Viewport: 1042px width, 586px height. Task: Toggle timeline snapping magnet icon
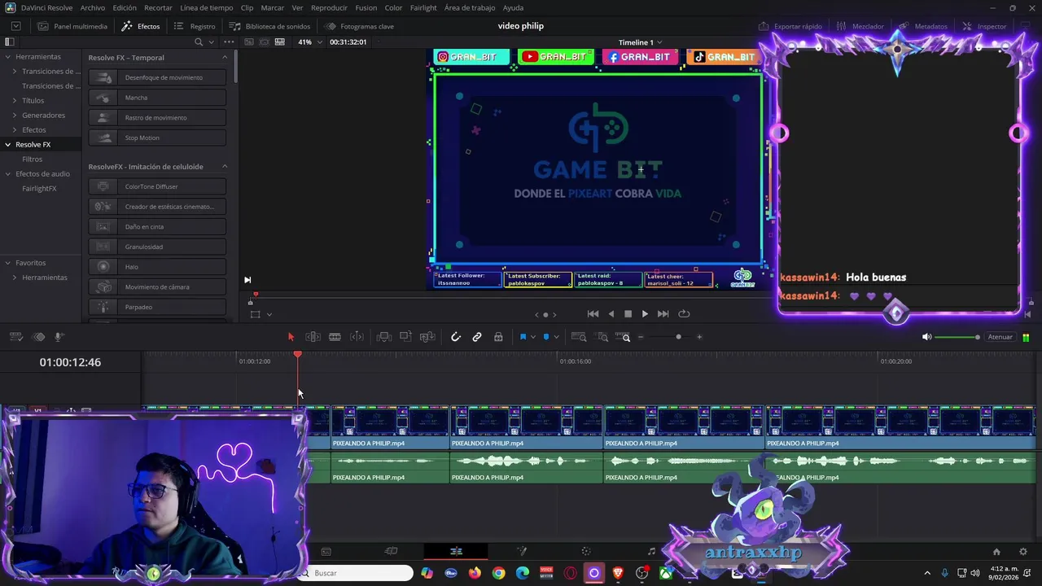click(x=456, y=337)
